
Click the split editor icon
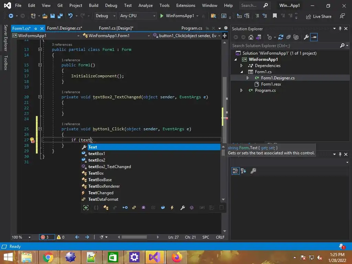tap(224, 35)
